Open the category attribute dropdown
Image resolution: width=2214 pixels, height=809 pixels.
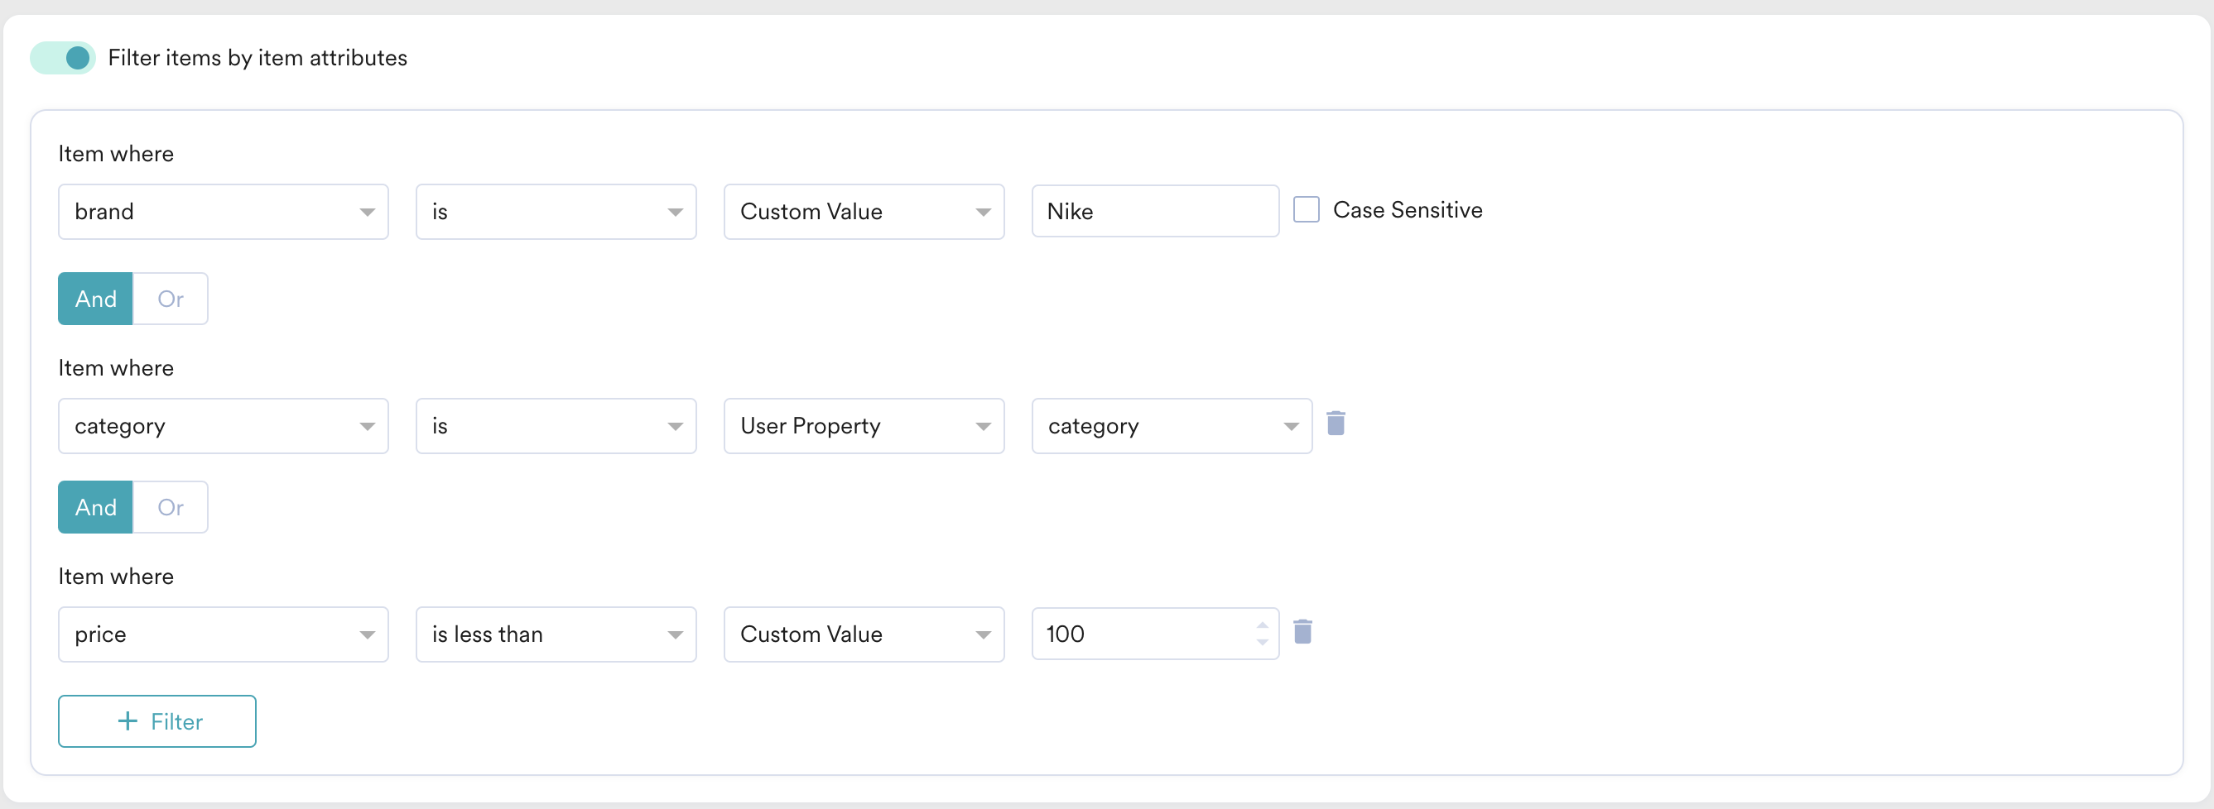tap(223, 426)
